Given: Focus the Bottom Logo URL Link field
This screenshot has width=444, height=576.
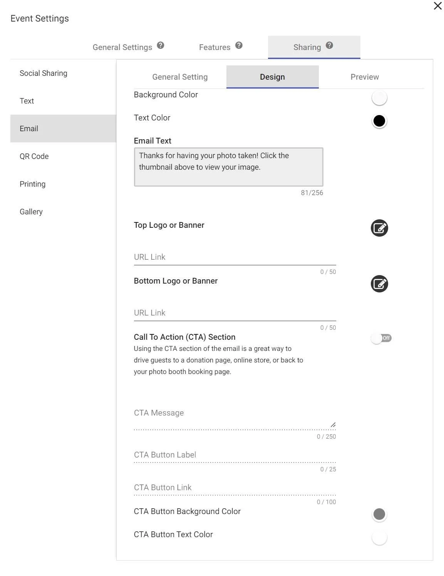Looking at the screenshot, I should point(235,313).
